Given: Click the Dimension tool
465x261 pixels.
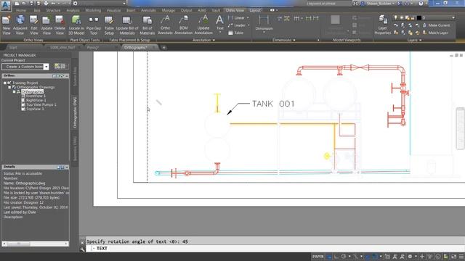Looking at the screenshot, I should click(264, 23).
